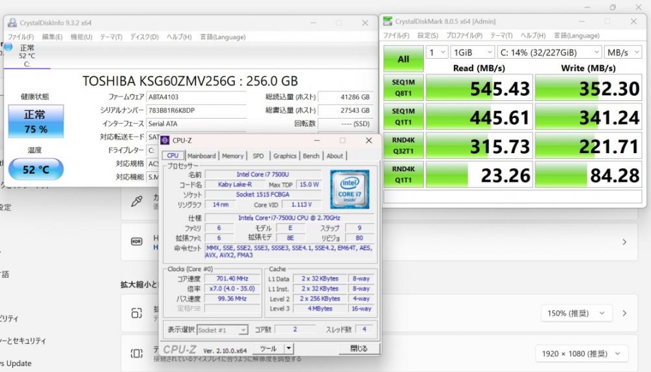651x372 pixels.
Task: Open the 機能 menu in CrystalDiskInfo
Action: click(81, 37)
